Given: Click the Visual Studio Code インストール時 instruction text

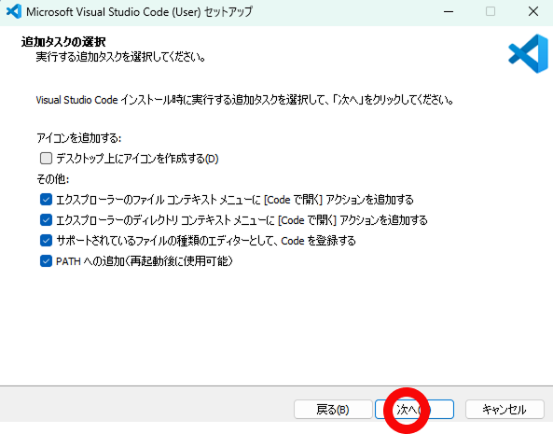Looking at the screenshot, I should [x=244, y=100].
